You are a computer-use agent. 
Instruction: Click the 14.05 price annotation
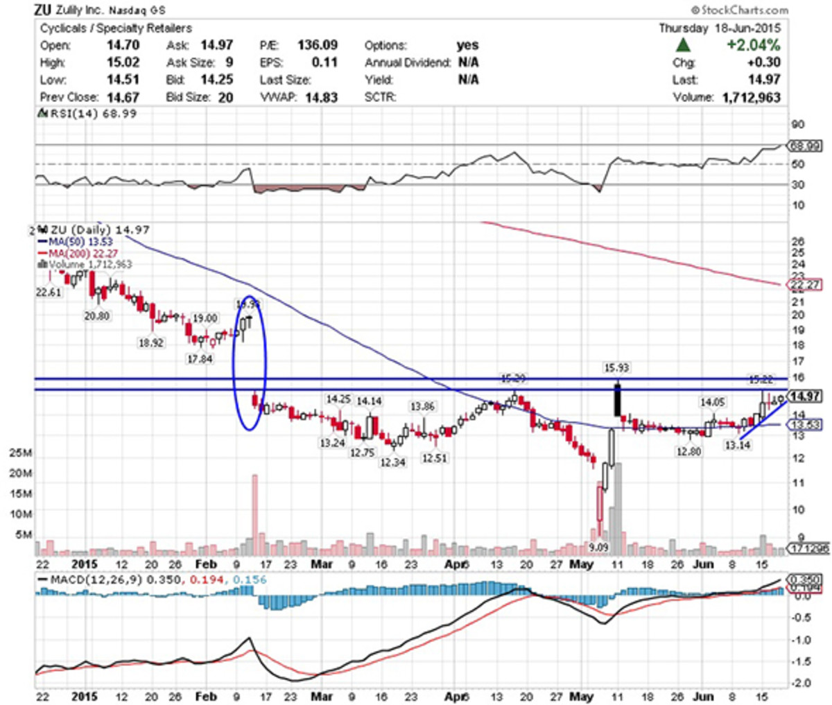(711, 402)
